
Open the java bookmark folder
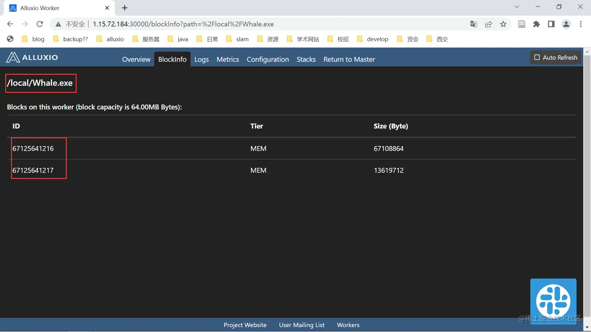pyautogui.click(x=178, y=39)
